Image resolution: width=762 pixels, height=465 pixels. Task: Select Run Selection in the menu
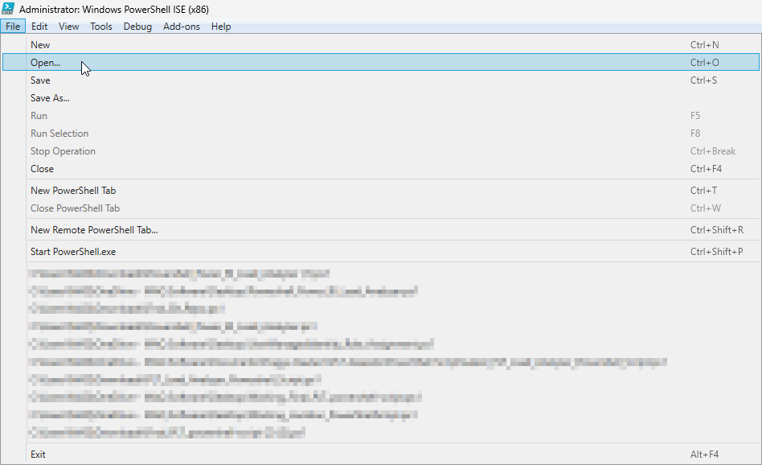point(59,134)
